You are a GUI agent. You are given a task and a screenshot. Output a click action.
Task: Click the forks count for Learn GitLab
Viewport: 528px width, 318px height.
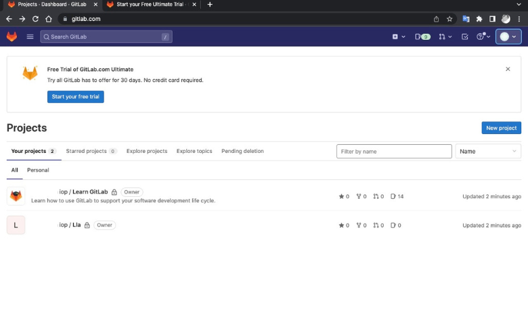361,196
